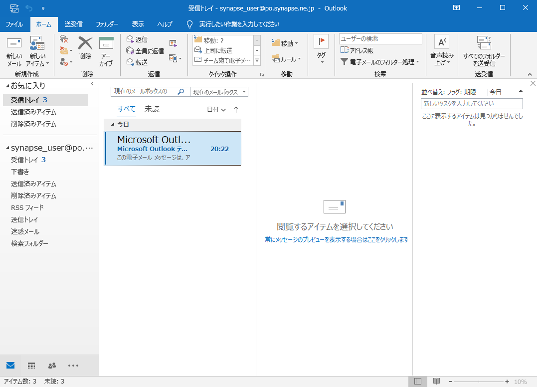
Task: Open the 表示 ribbon tab
Action: (x=138, y=24)
